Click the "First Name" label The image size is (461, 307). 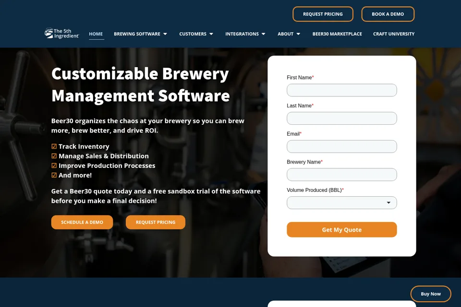(299, 78)
